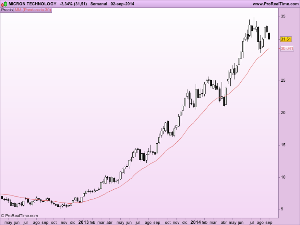Screen dimensions: 300x225
Task: Click the 35 price axis label
Action: click(x=283, y=16)
